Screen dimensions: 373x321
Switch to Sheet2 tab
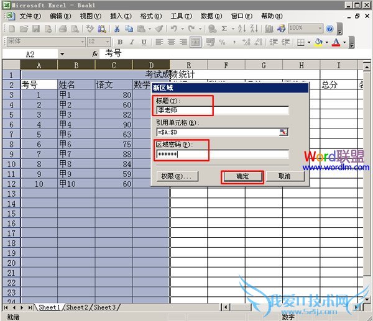[x=76, y=307]
